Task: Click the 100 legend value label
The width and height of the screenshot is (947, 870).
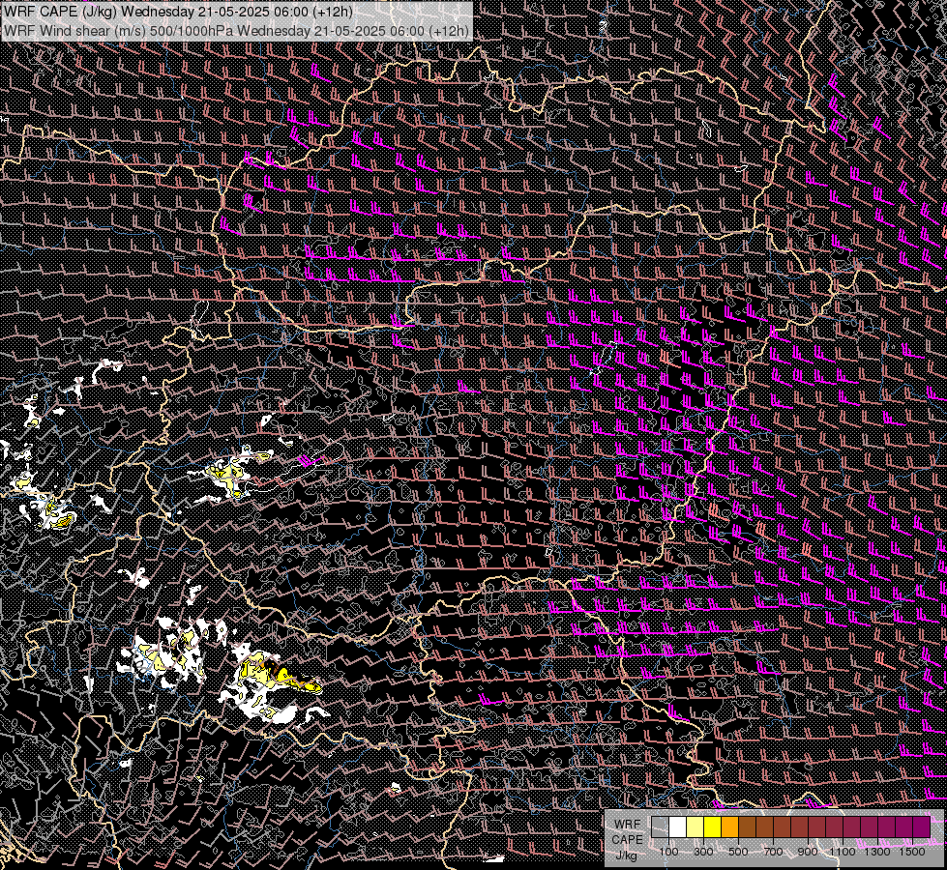Action: (668, 852)
